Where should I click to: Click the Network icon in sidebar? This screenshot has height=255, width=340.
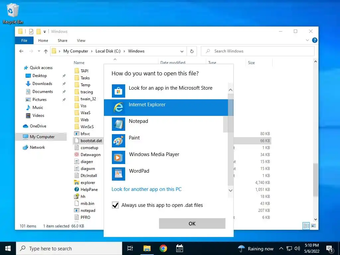coord(26,147)
